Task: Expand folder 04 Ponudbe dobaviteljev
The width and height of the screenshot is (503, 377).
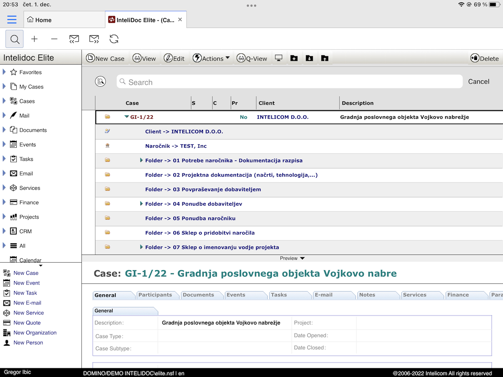Action: pyautogui.click(x=142, y=204)
